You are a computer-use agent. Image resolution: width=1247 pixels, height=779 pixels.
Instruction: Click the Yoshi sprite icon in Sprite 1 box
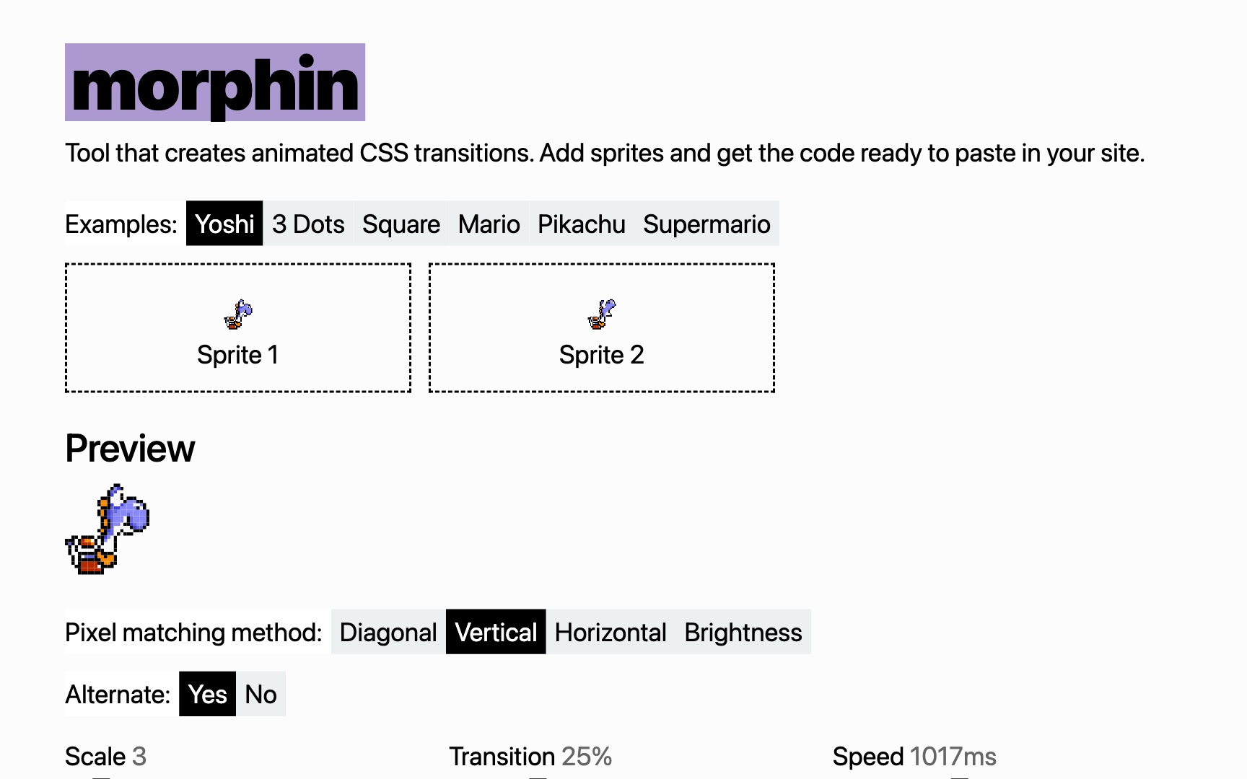tap(238, 314)
